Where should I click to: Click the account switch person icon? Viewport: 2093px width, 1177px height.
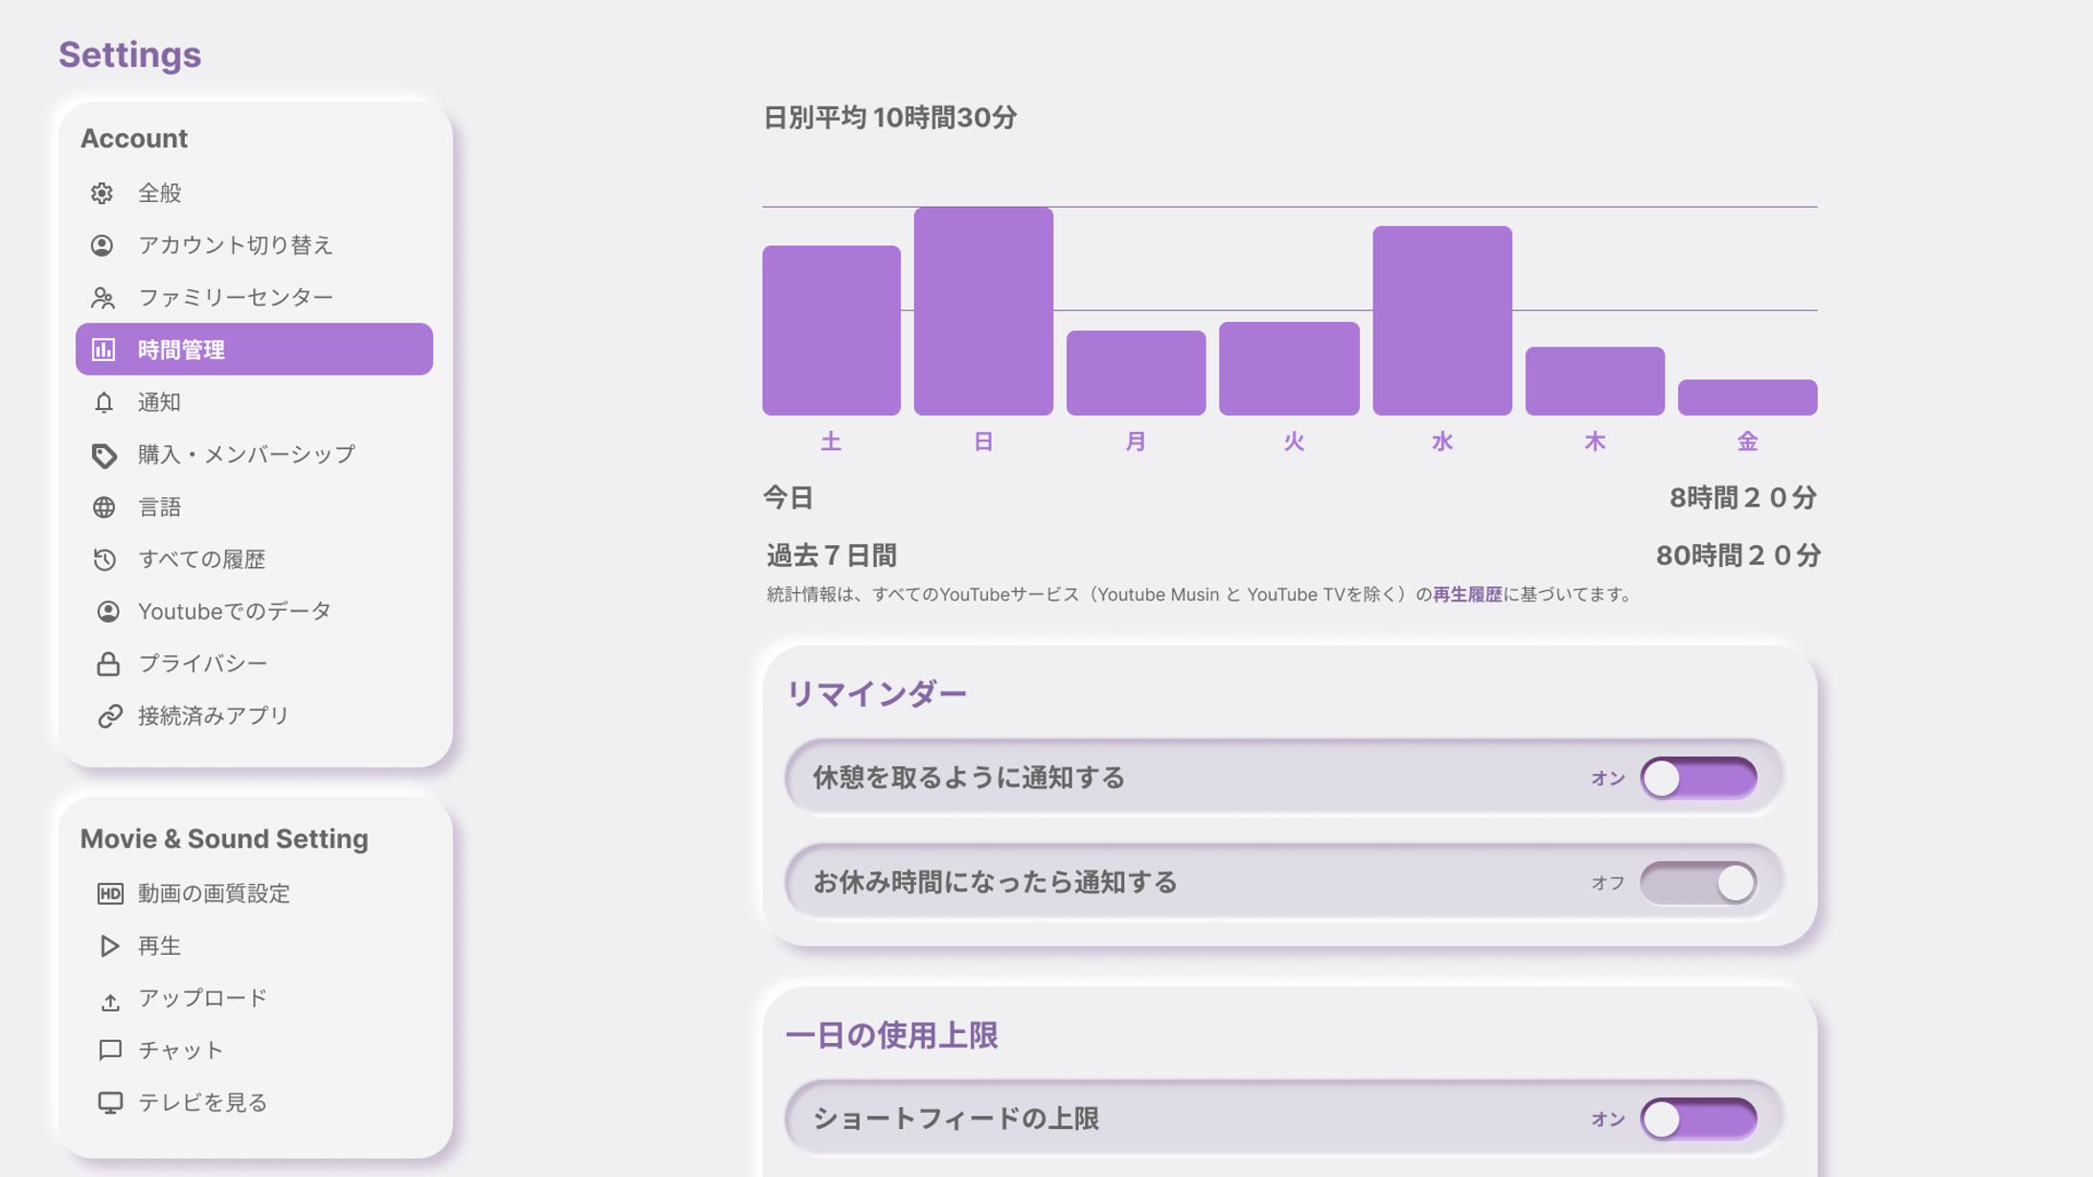click(x=103, y=246)
